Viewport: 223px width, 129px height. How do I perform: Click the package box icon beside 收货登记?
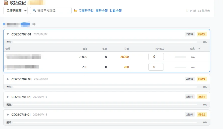(x=6, y=3)
